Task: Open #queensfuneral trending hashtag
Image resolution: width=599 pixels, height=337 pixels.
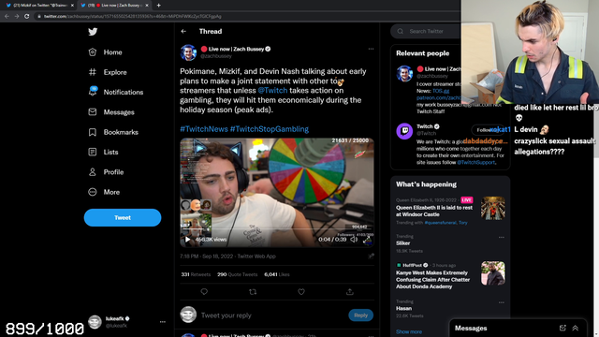Action: coord(440,223)
